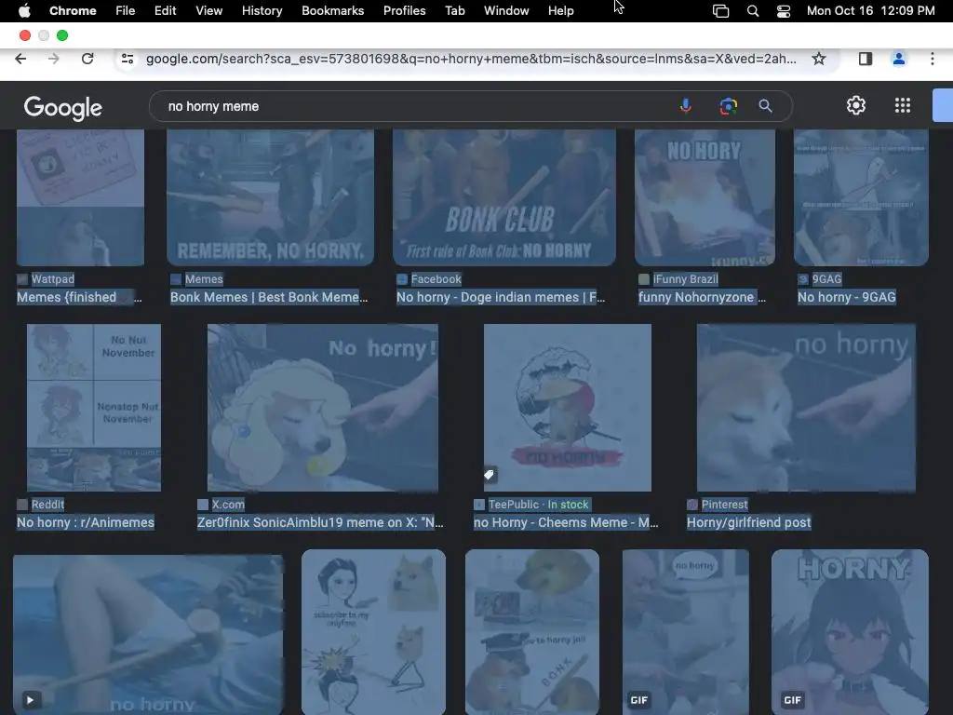Open Google quick settings gear
Viewport: 953px width, 715px height.
pyautogui.click(x=856, y=106)
